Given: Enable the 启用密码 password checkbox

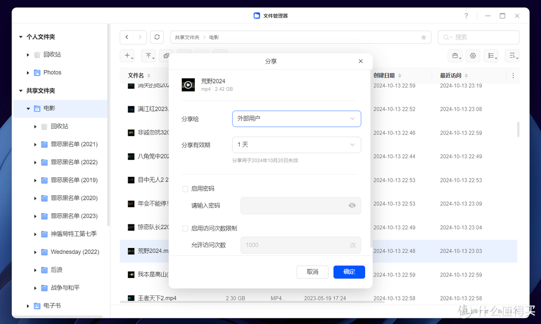Looking at the screenshot, I should tap(185, 188).
